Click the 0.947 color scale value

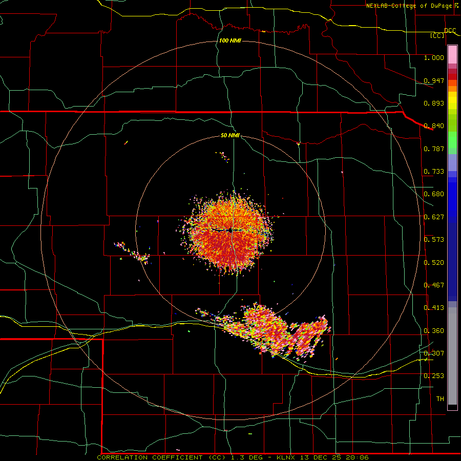(x=434, y=80)
